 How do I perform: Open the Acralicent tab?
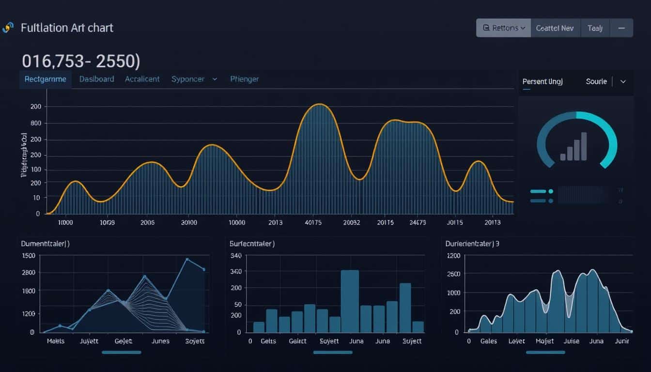click(x=142, y=79)
